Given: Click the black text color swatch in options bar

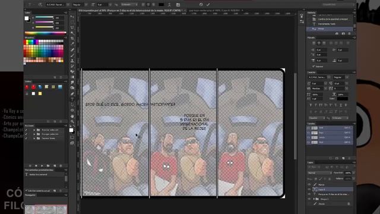Looking at the screenshot, I should click(161, 5).
